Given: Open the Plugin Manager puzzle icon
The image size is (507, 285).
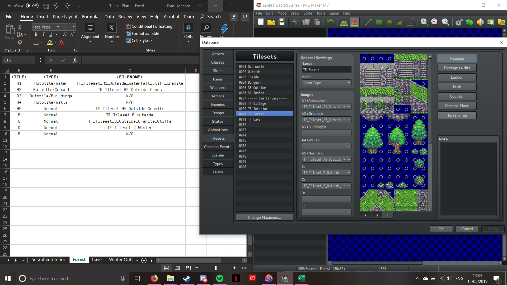Looking at the screenshot, I should 470,22.
